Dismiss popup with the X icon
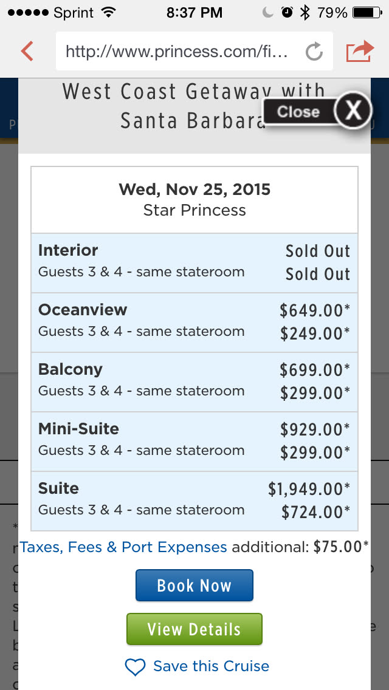Viewport: 389px width, 690px height. click(x=353, y=110)
